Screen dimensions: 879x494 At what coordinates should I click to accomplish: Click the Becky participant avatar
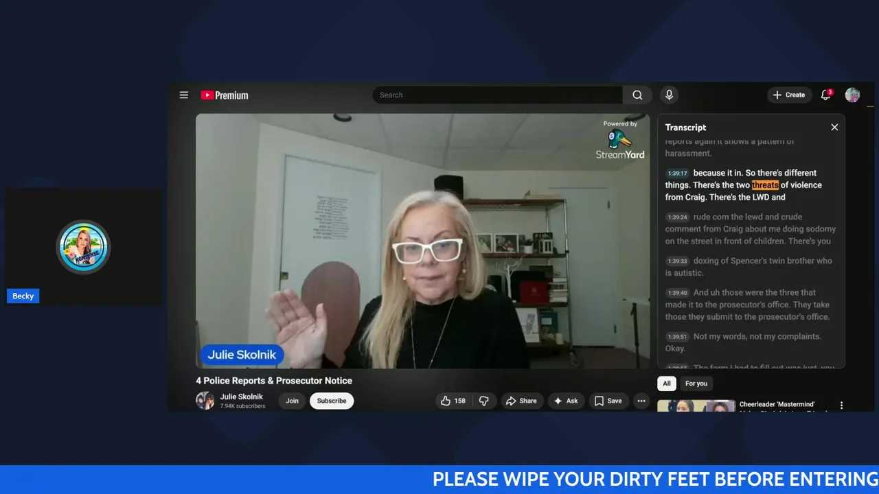(83, 247)
